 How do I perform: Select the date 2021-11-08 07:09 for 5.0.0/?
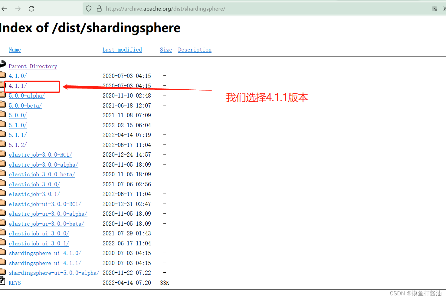tap(127, 115)
